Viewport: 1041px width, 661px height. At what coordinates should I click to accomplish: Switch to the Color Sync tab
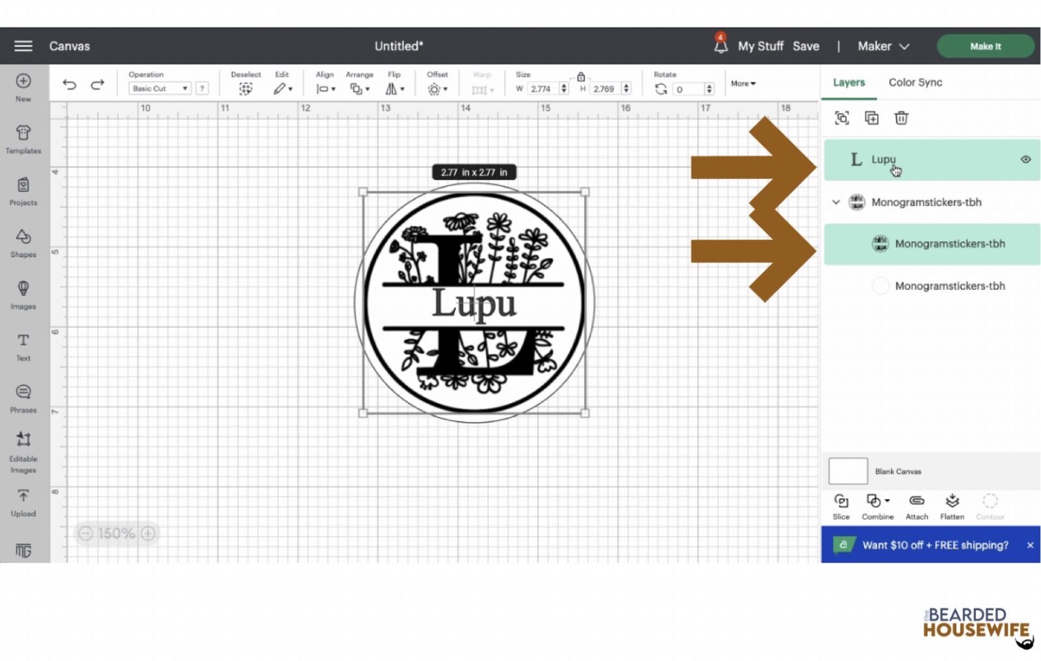(x=916, y=82)
